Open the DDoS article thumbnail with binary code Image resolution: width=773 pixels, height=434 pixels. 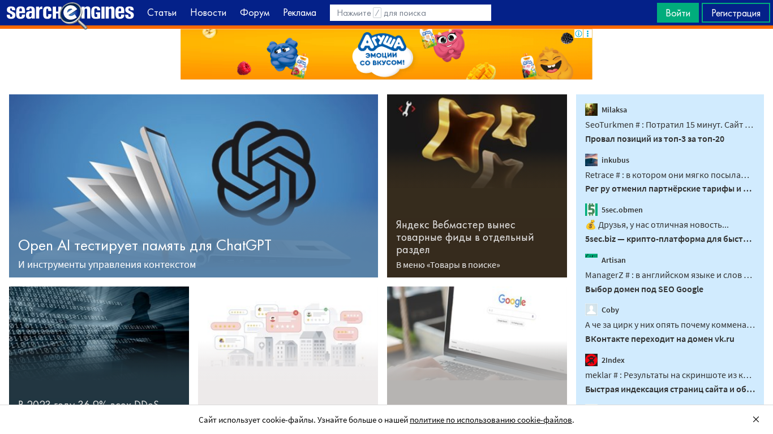point(99,345)
